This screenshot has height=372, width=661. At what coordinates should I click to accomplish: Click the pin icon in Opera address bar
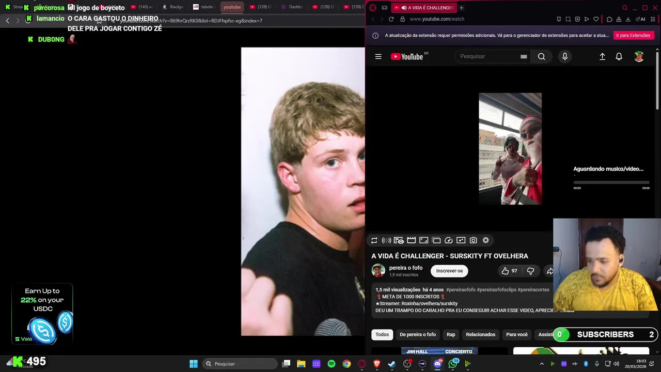(x=559, y=19)
